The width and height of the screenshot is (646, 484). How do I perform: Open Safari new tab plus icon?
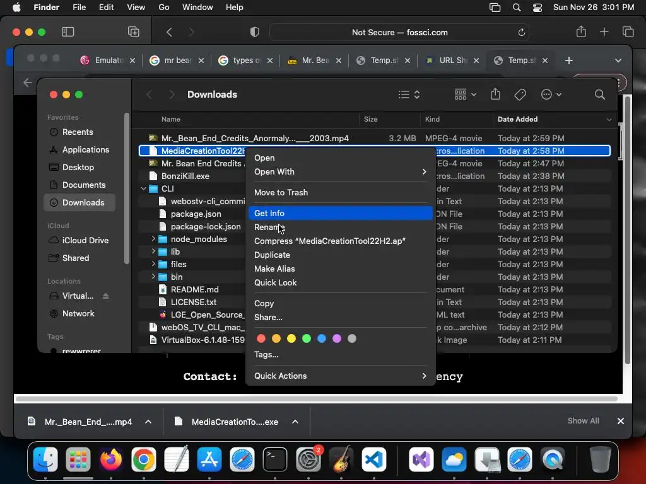pos(604,32)
